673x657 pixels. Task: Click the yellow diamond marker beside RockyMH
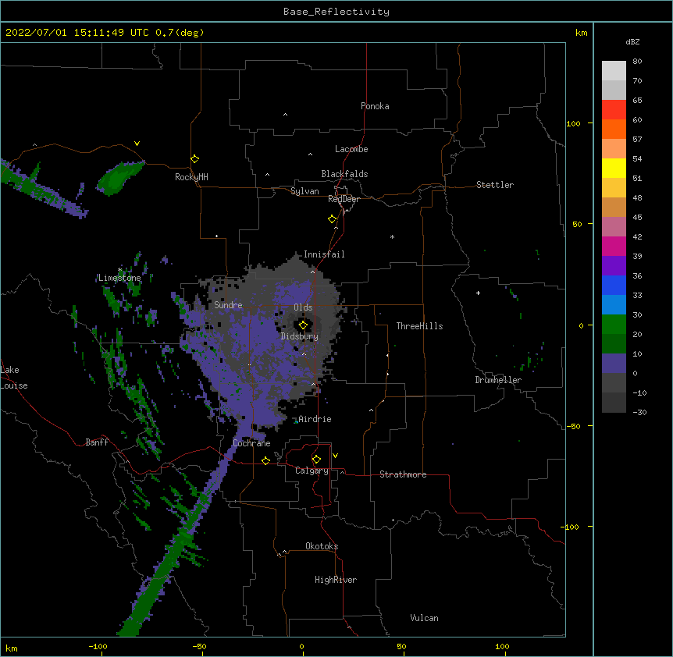click(194, 159)
